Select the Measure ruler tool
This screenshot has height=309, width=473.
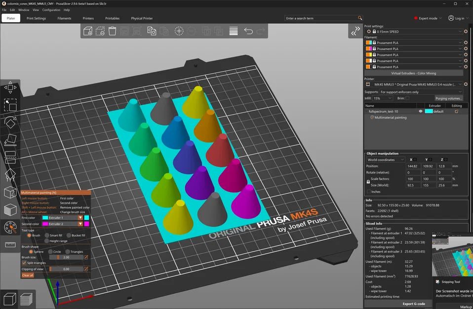pos(10,245)
